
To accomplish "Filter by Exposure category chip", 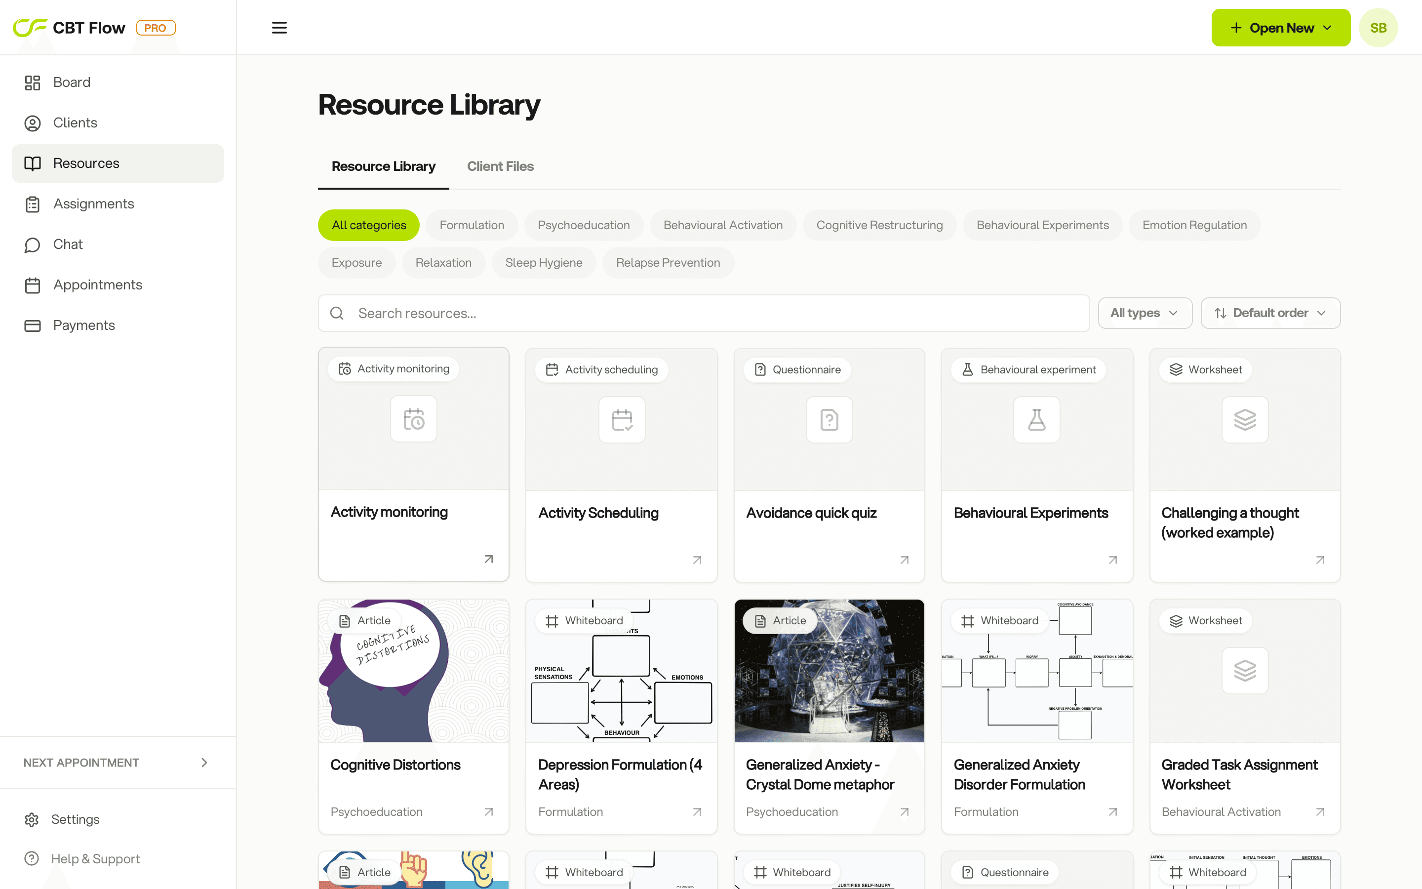I will pyautogui.click(x=356, y=263).
